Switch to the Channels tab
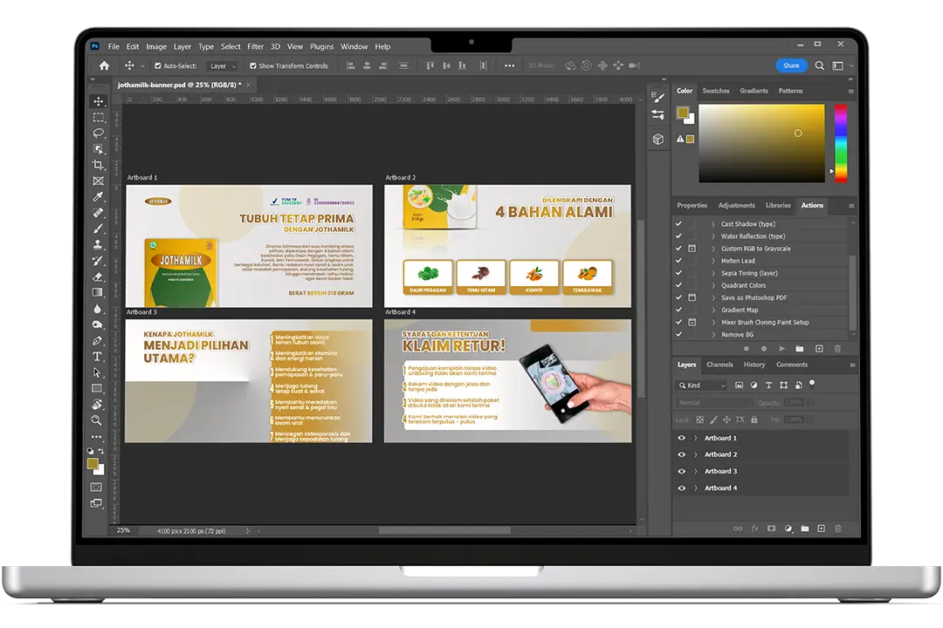This screenshot has height=628, width=943. coord(719,365)
